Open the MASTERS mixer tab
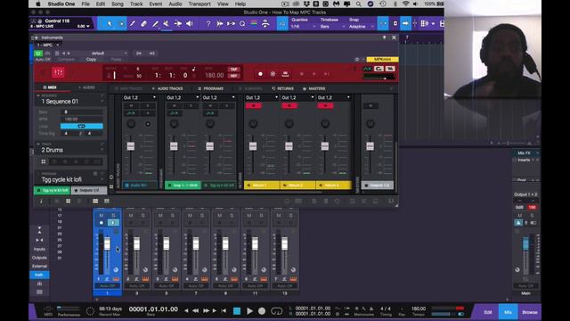The image size is (570, 321). click(x=314, y=88)
